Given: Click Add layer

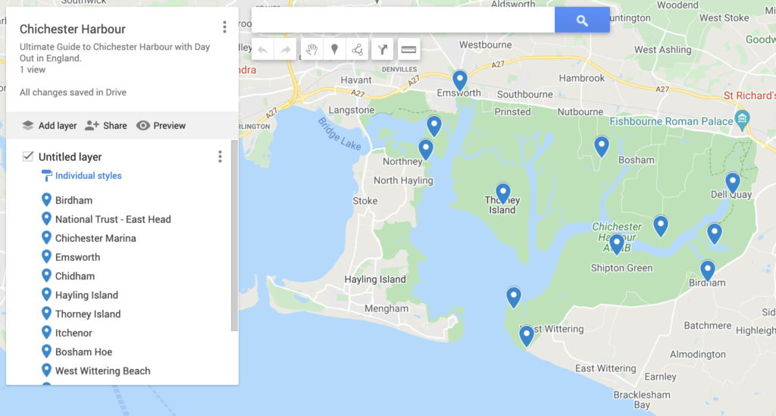Looking at the screenshot, I should tap(49, 126).
